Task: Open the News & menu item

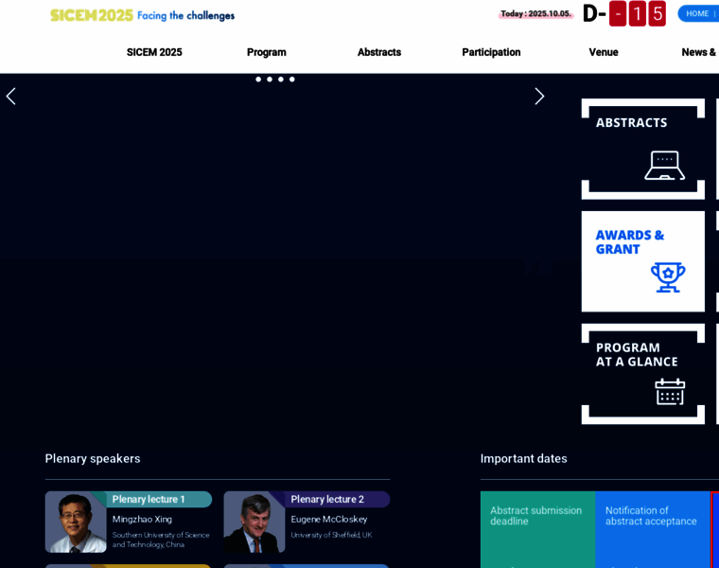Action: [699, 52]
